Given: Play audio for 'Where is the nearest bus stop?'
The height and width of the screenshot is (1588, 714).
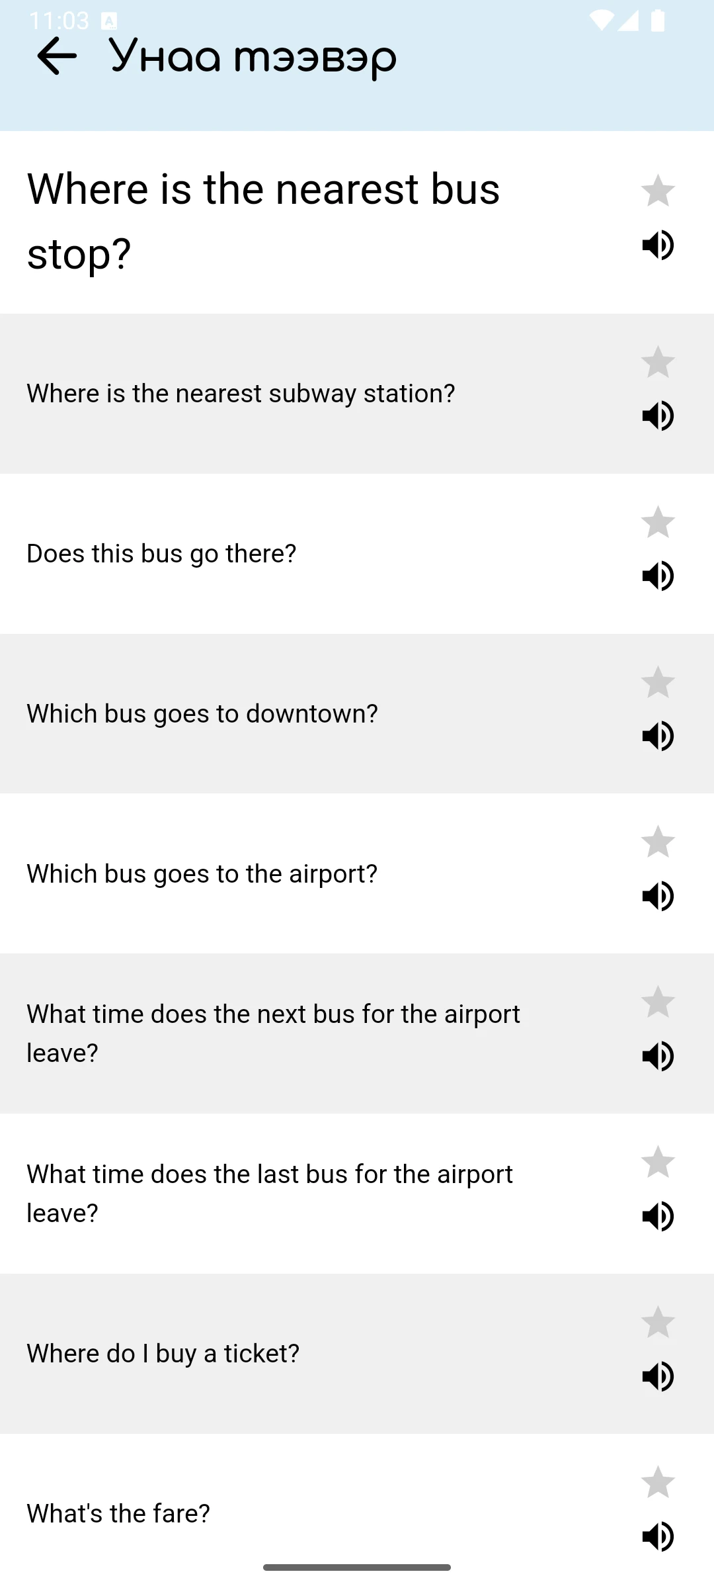Looking at the screenshot, I should tap(658, 245).
